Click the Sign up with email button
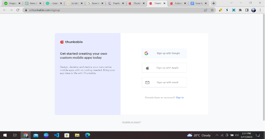This screenshot has height=139, width=265. (164, 82)
